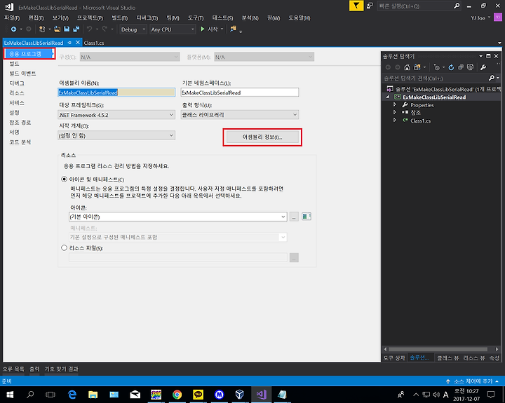Click the Collapse All icon in Solution Explorer
Viewport: 505px width, 403px height.
pos(461,67)
